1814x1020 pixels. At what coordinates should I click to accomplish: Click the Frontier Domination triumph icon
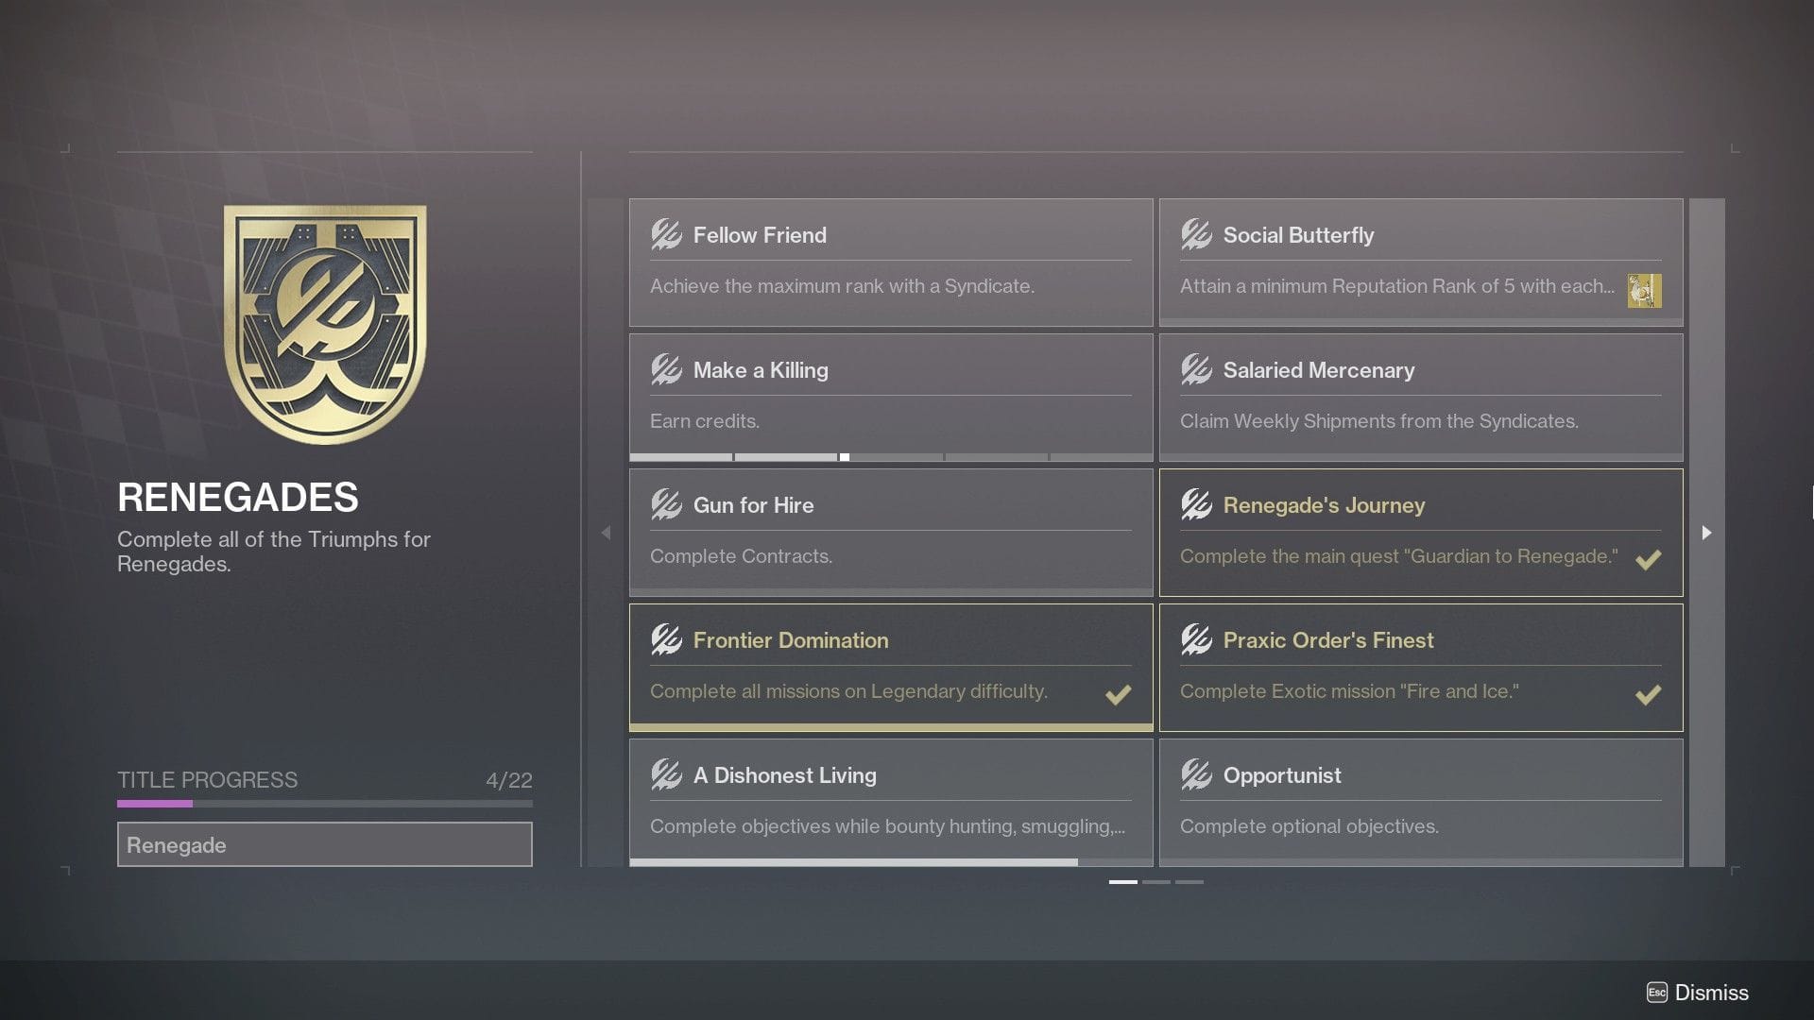(x=664, y=640)
